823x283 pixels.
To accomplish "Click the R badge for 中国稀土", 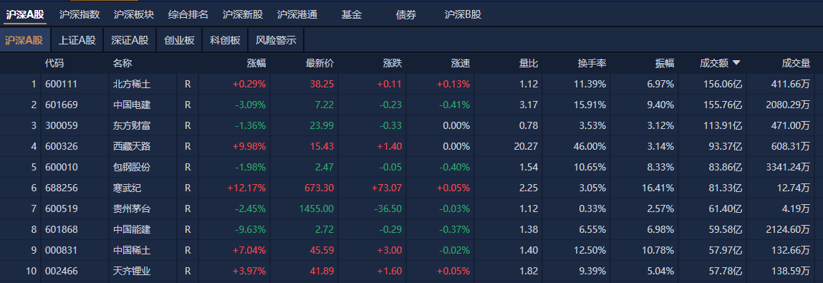I will tap(188, 251).
